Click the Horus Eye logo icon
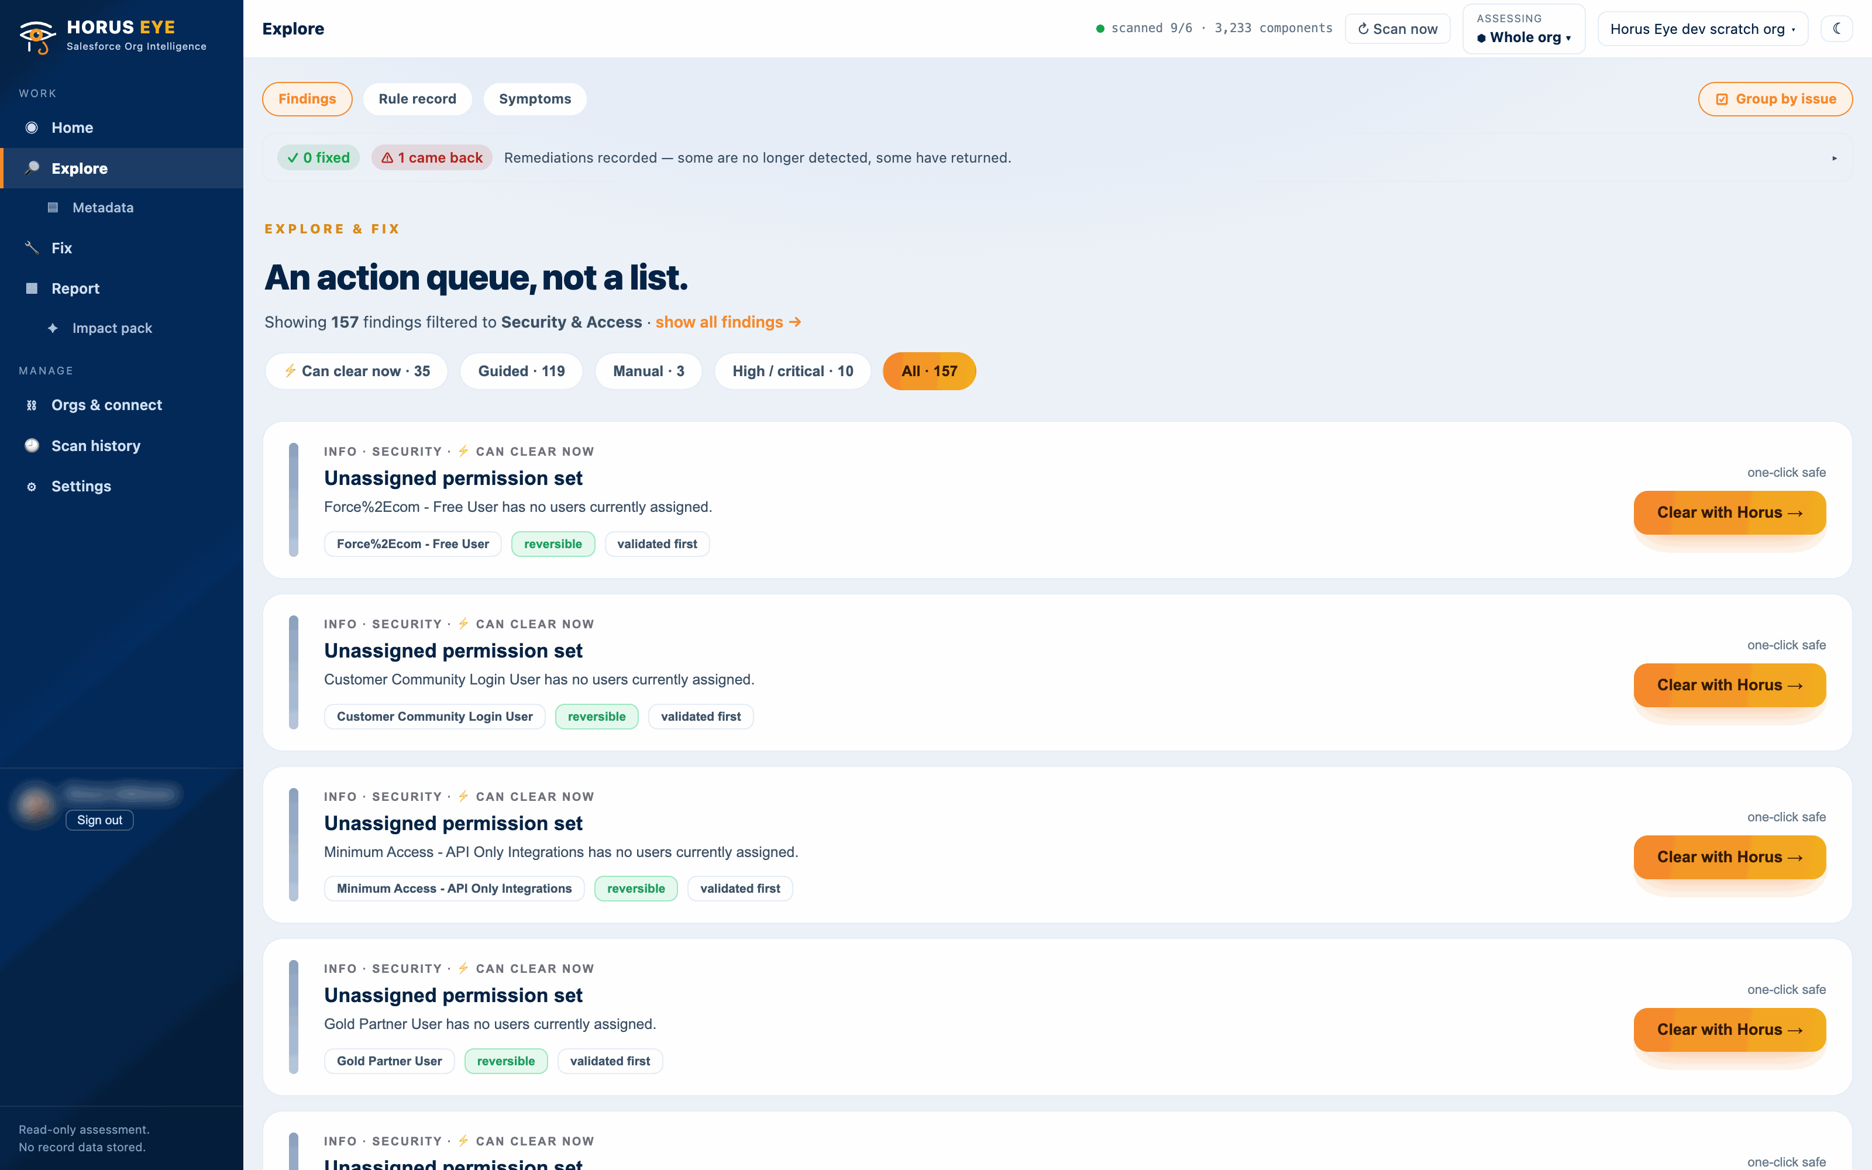 pos(36,36)
